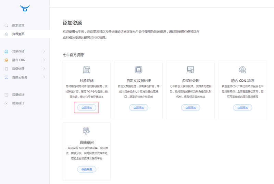
Task: Open 融合 CDN sidebar menu item
Action: (x=25, y=60)
